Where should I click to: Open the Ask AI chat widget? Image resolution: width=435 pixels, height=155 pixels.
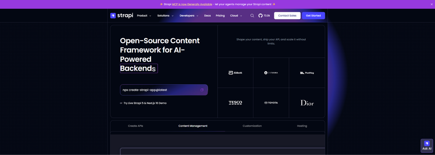pos(427,146)
